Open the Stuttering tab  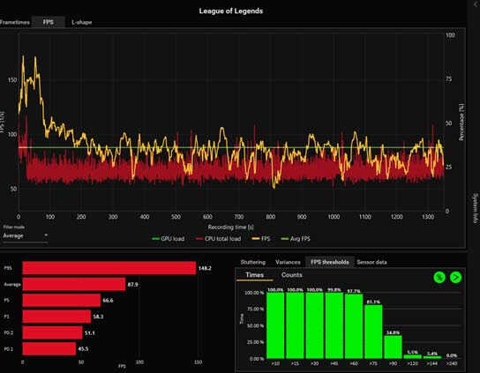click(253, 262)
